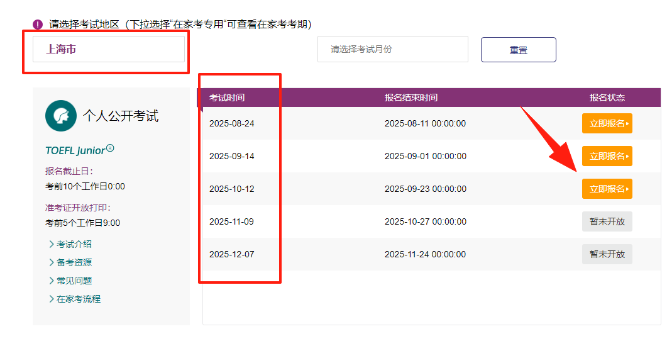
Task: Click the 考前5个工作日9:00 text
Action: pyautogui.click(x=82, y=223)
